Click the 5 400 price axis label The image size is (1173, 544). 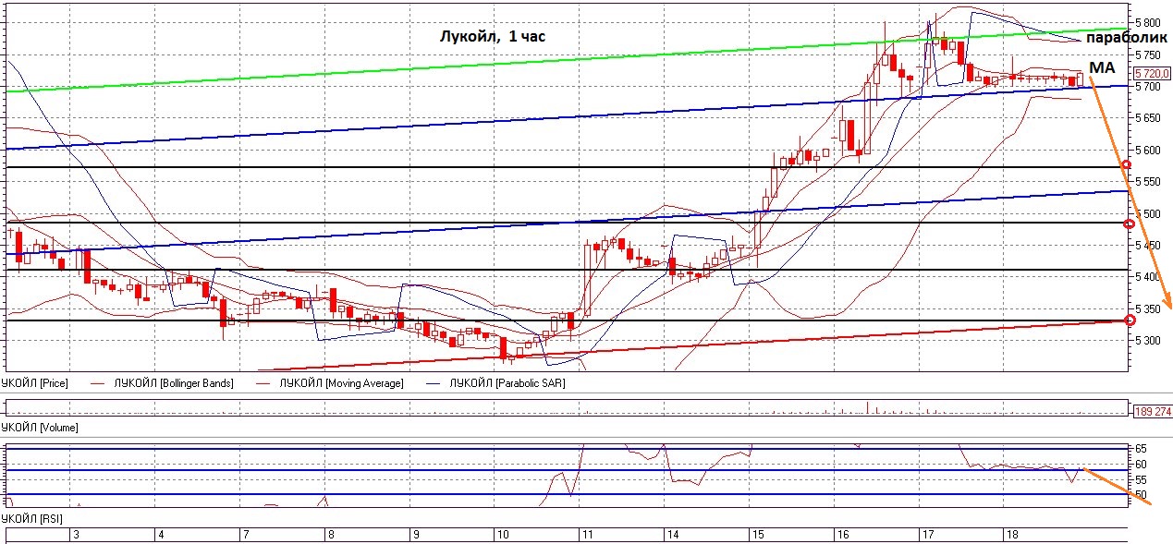tap(1148, 277)
